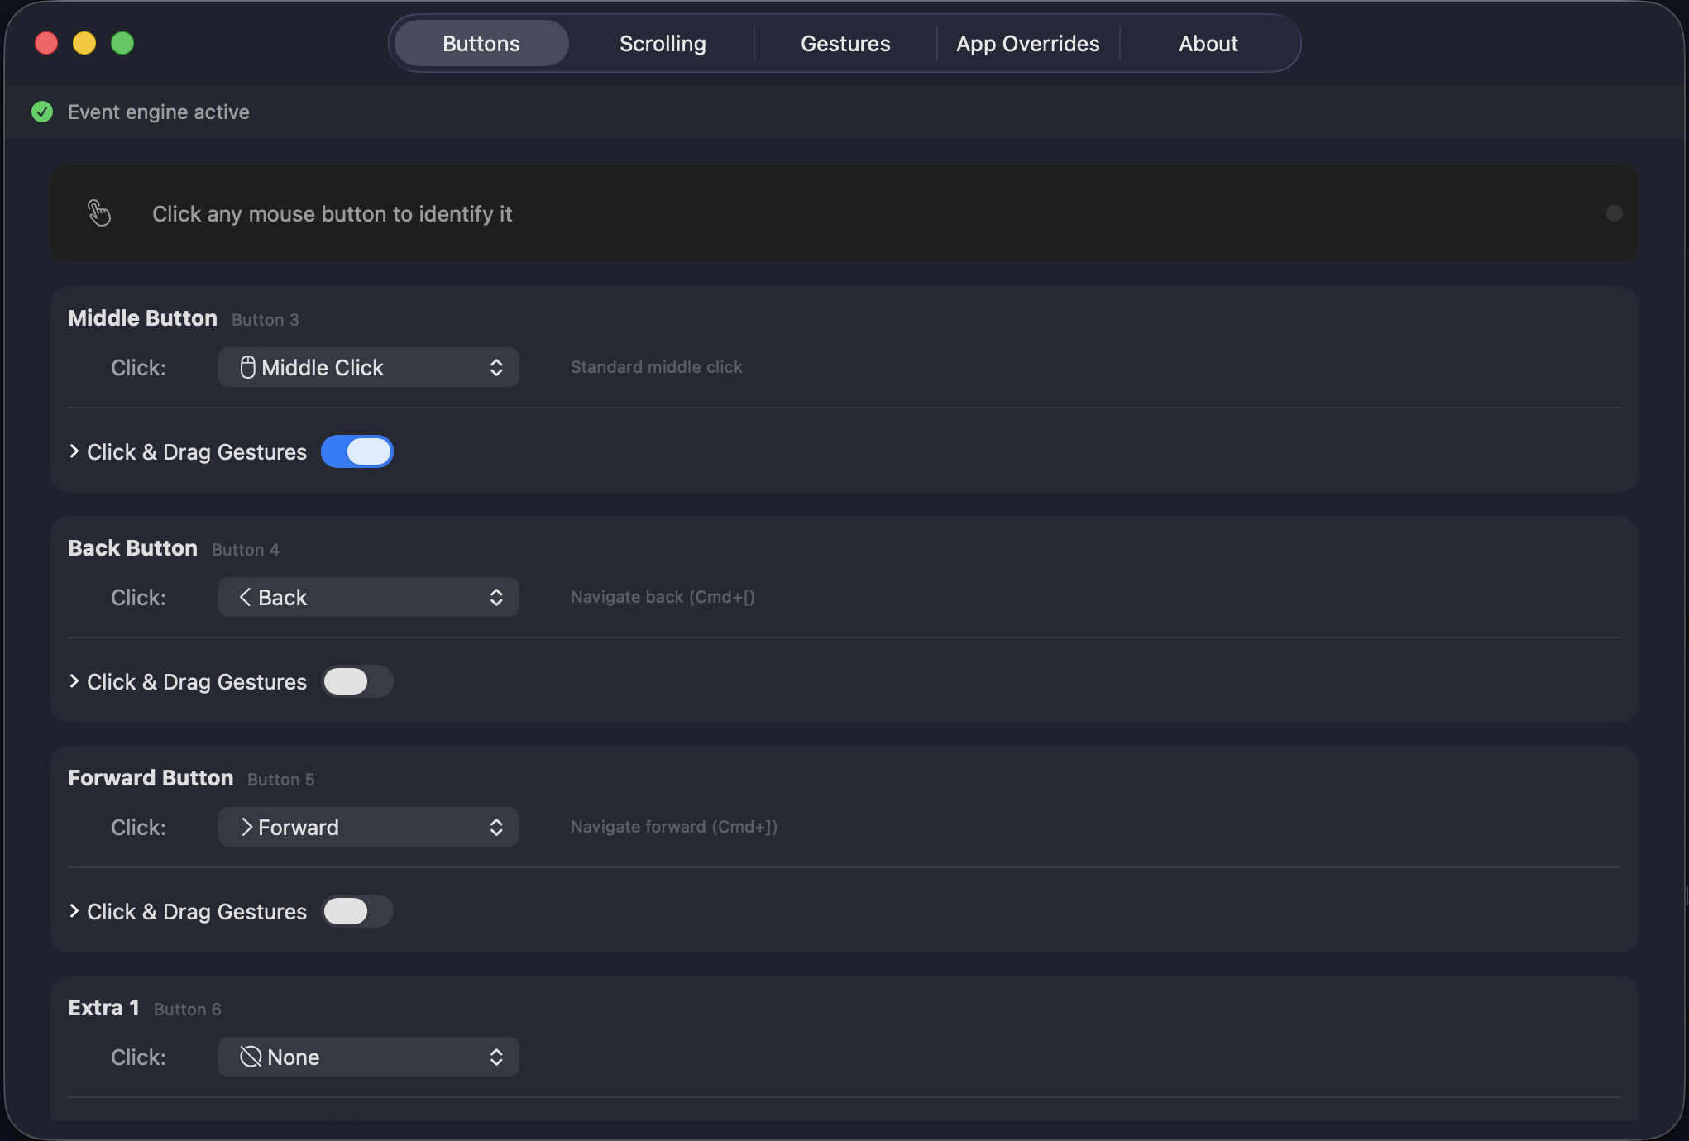Viewport: 1689px width, 1141px height.
Task: Click the stepper chevrons on the Forward dropdown
Action: [496, 827]
